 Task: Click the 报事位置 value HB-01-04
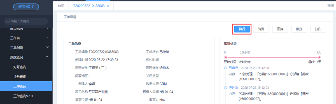coord(95,100)
